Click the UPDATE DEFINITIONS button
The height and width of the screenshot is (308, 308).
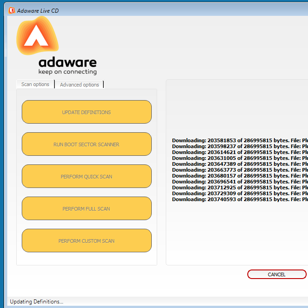click(87, 112)
